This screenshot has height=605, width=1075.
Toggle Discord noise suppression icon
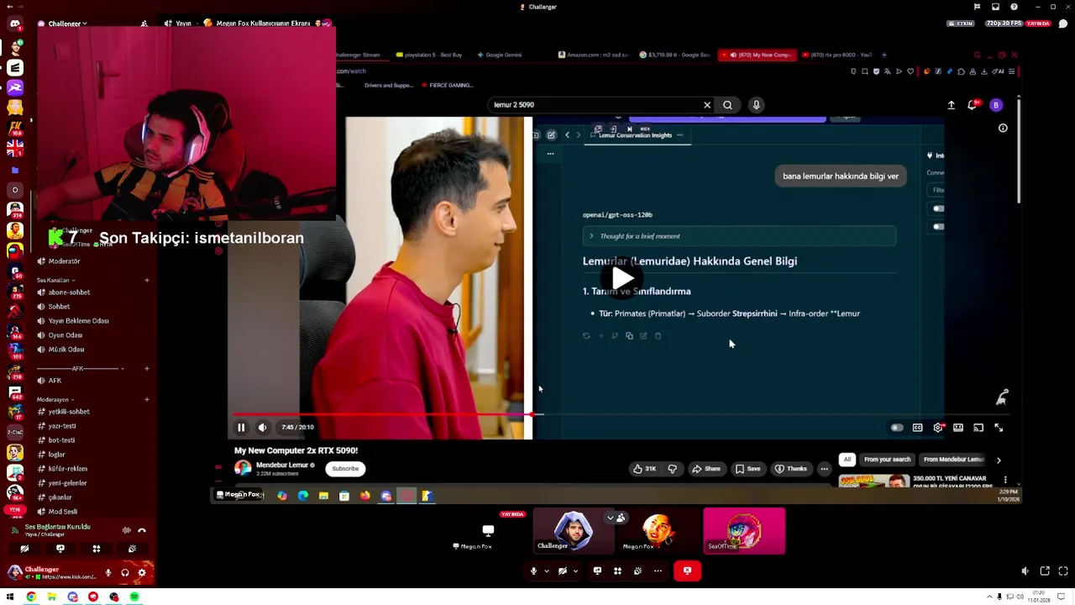tap(127, 530)
